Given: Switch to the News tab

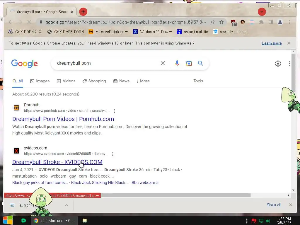Looking at the screenshot, I should point(121,81).
